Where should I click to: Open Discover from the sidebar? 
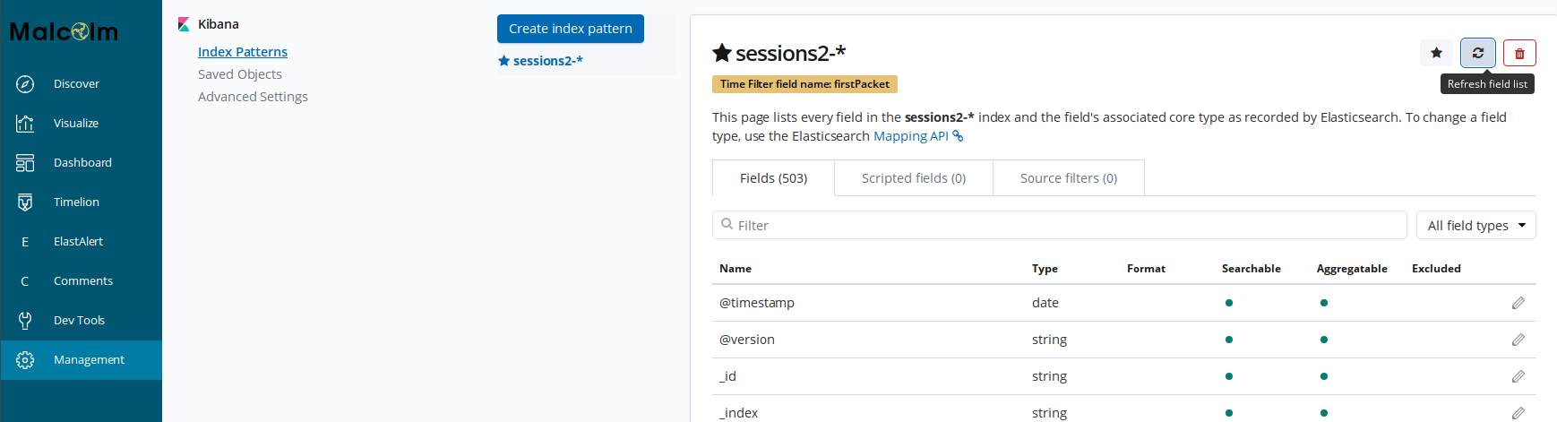76,83
